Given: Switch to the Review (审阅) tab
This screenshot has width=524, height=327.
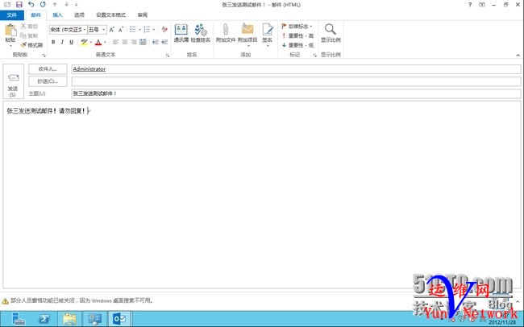Looking at the screenshot, I should 143,15.
